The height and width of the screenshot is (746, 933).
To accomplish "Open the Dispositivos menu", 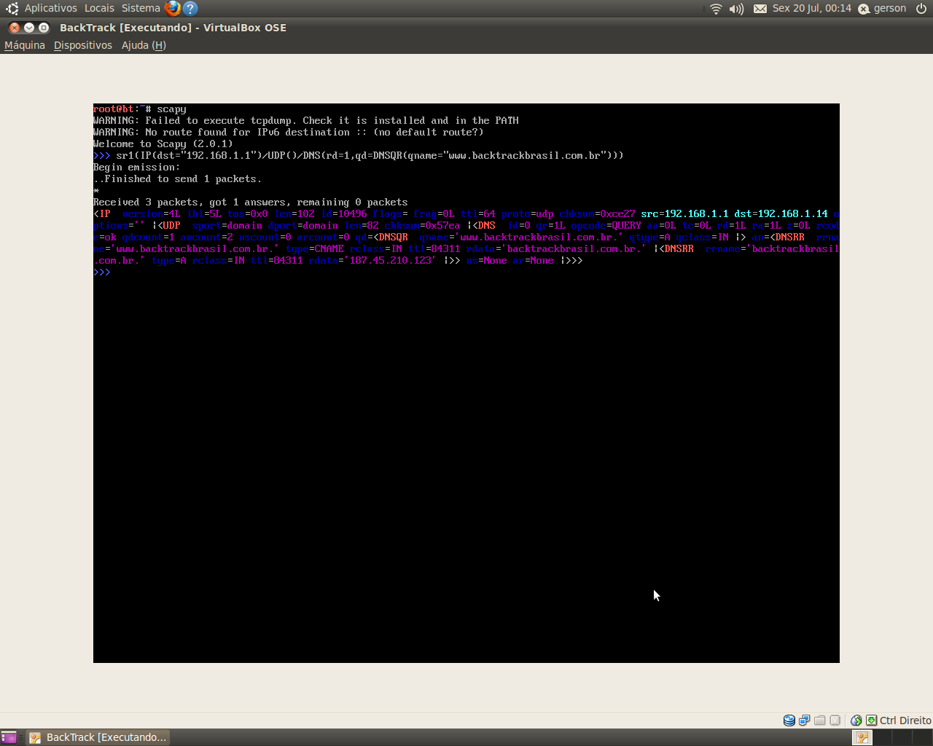I will [83, 45].
